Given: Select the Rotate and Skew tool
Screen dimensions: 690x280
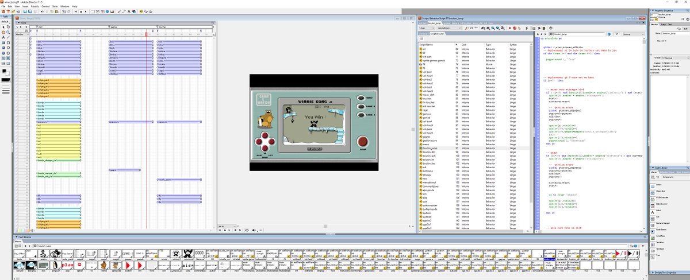Looking at the screenshot, I should 9,27.
